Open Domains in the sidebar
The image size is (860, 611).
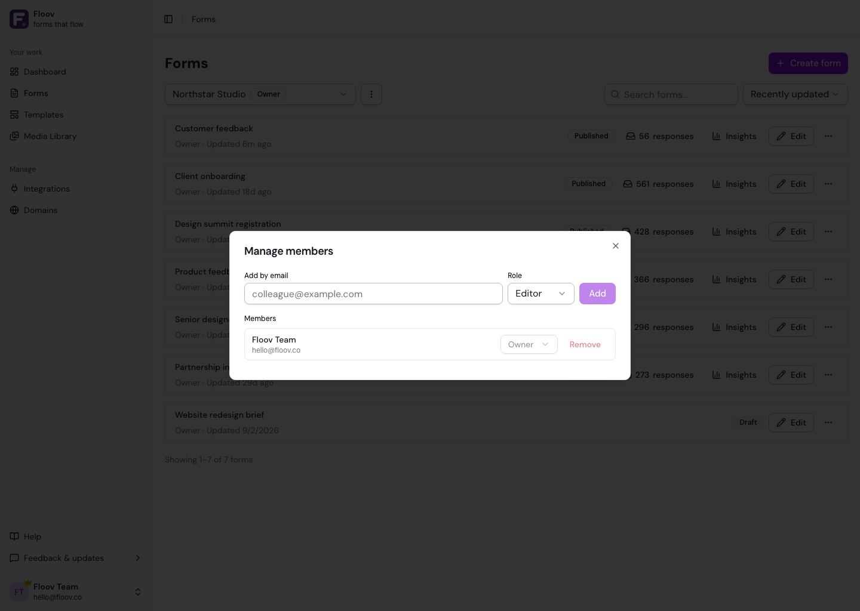pyautogui.click(x=76, y=210)
